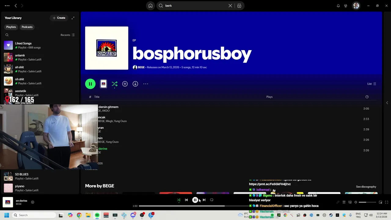Open the play queue icon

pos(344,202)
